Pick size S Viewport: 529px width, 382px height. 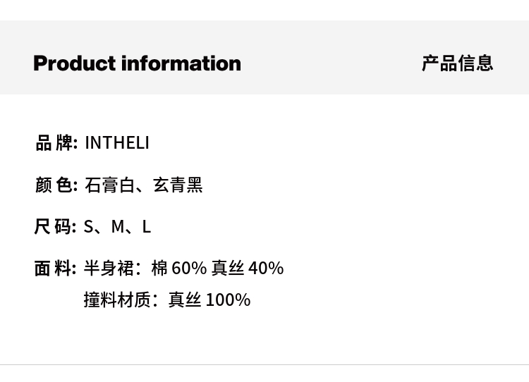click(89, 227)
